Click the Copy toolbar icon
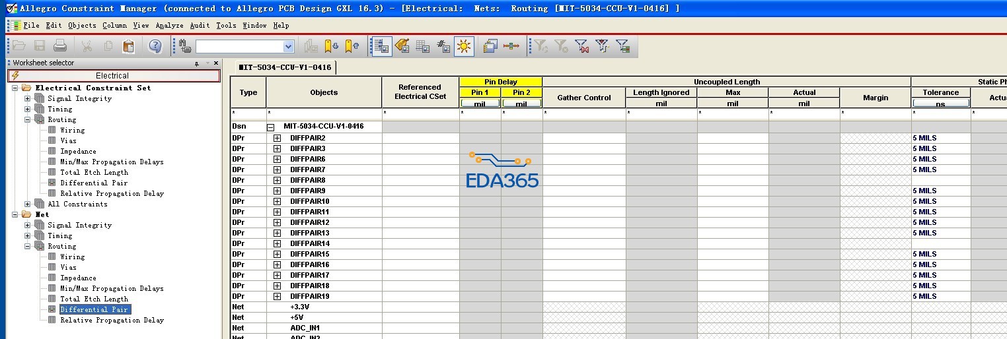1007x339 pixels. (108, 46)
